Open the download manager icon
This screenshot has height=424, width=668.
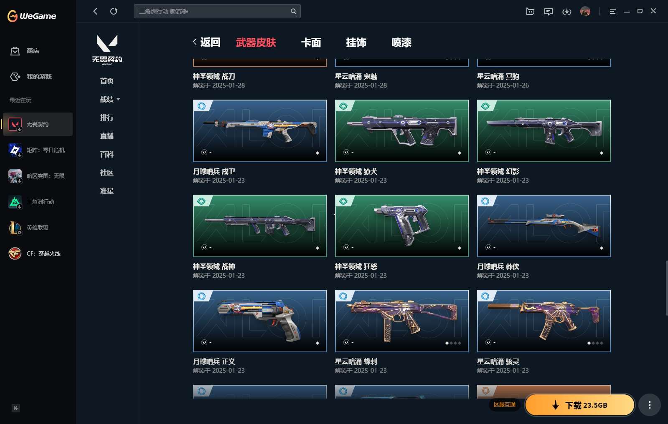pyautogui.click(x=566, y=11)
